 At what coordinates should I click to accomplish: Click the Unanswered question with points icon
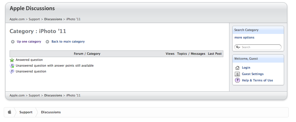coord(12,66)
